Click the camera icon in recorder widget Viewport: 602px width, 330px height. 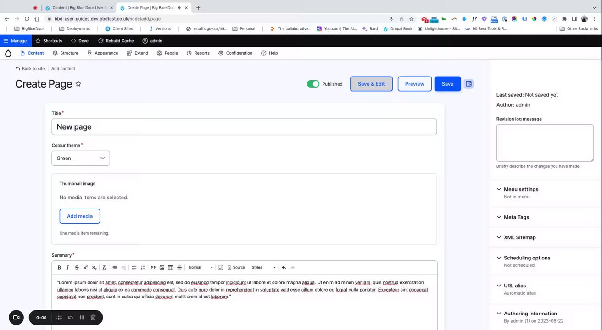click(x=16, y=318)
